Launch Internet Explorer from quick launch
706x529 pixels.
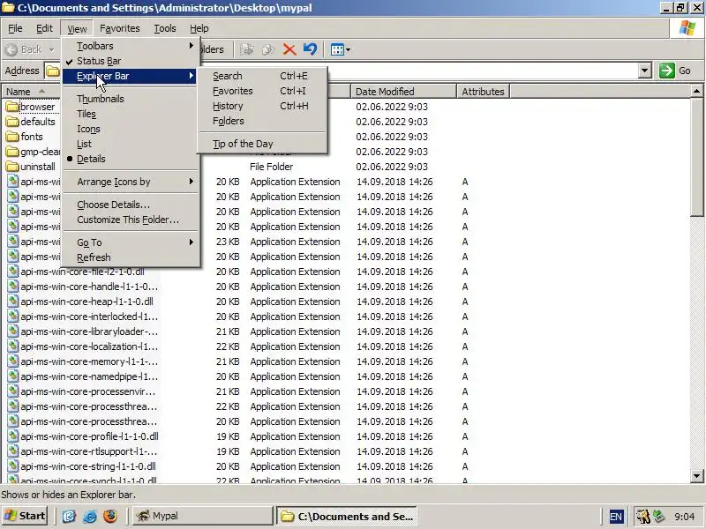[x=90, y=516]
